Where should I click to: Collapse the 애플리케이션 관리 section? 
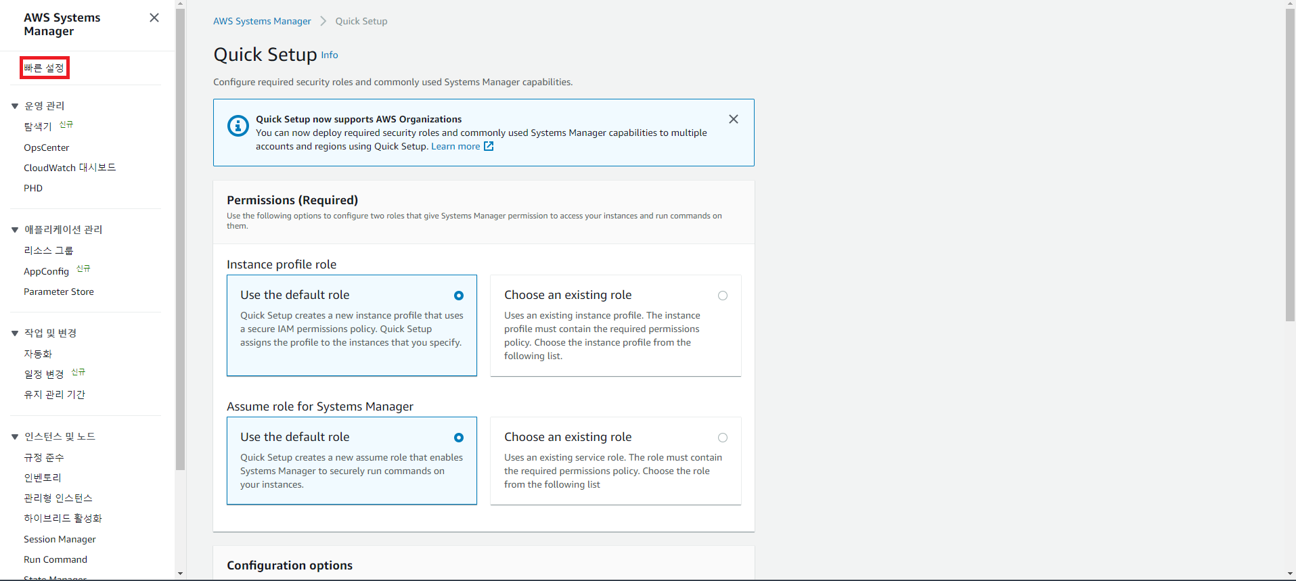(15, 230)
